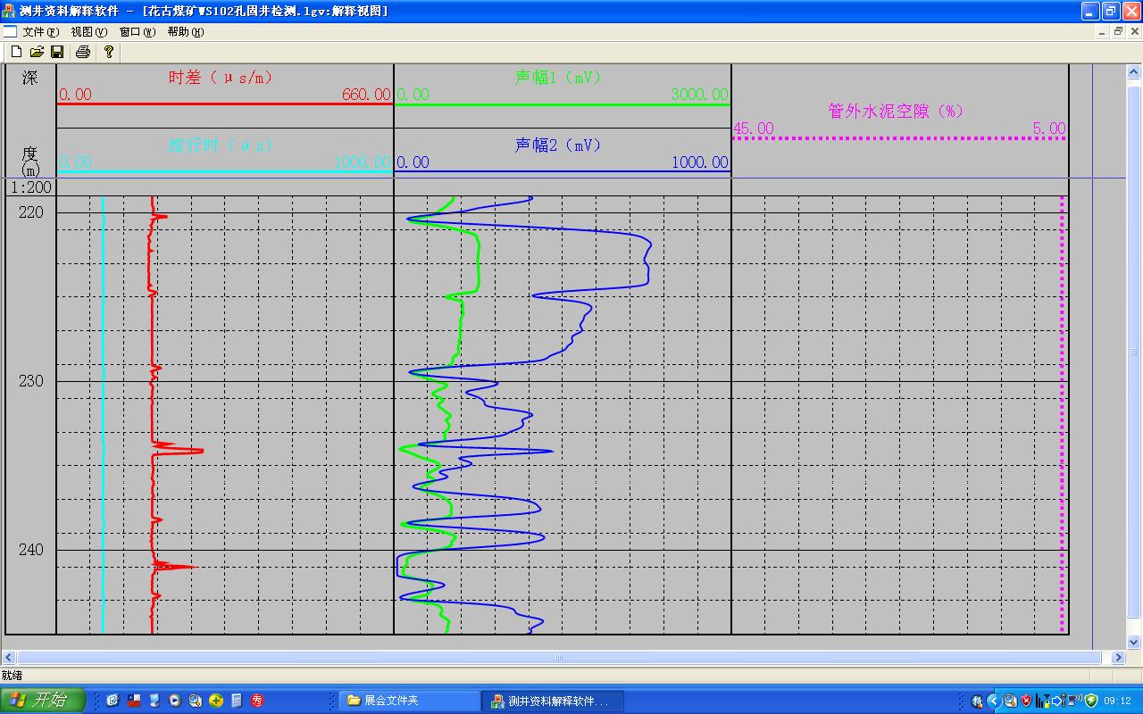Launch the media player quick launch icon
1143x714 pixels.
(x=175, y=701)
